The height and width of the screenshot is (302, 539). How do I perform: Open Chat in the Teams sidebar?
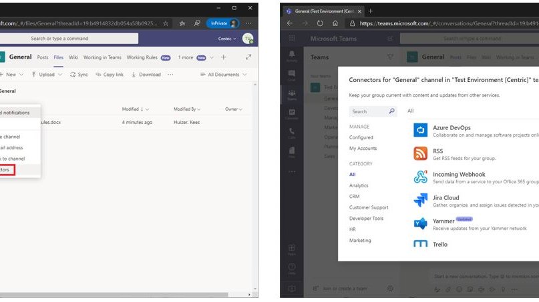[292, 75]
